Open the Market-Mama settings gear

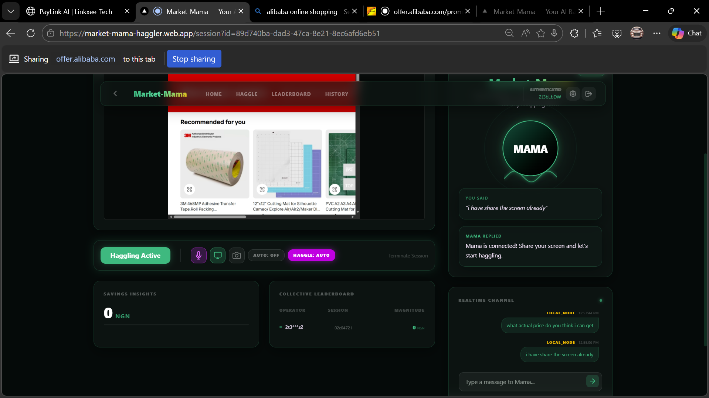[573, 94]
